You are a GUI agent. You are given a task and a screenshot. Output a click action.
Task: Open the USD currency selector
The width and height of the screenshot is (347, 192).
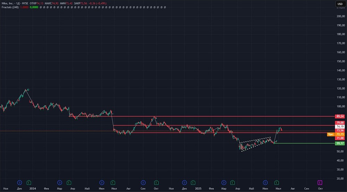click(x=340, y=4)
